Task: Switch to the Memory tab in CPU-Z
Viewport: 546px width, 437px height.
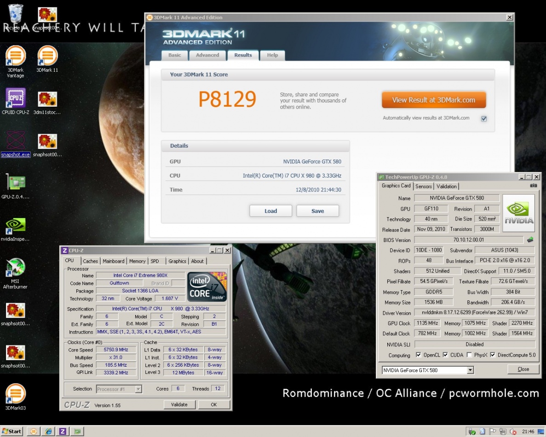Action: 137,261
